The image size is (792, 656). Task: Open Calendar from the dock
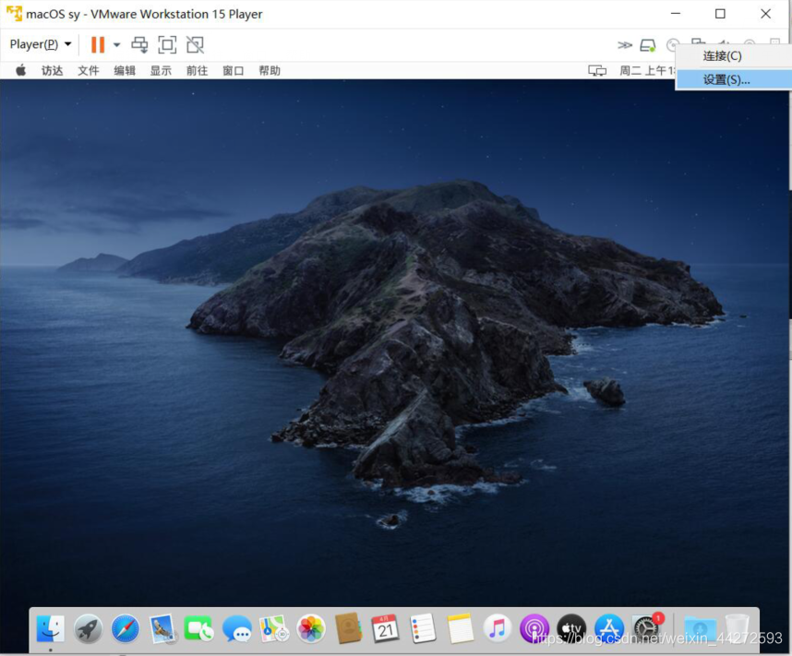(385, 628)
